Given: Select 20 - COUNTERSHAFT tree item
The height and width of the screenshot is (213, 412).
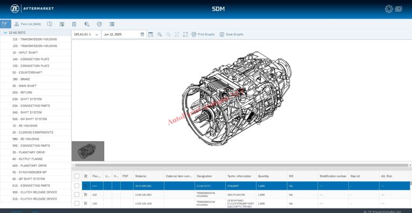Looking at the screenshot, I should click(x=27, y=72).
